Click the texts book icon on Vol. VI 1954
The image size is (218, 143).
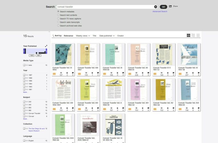click(54, 74)
